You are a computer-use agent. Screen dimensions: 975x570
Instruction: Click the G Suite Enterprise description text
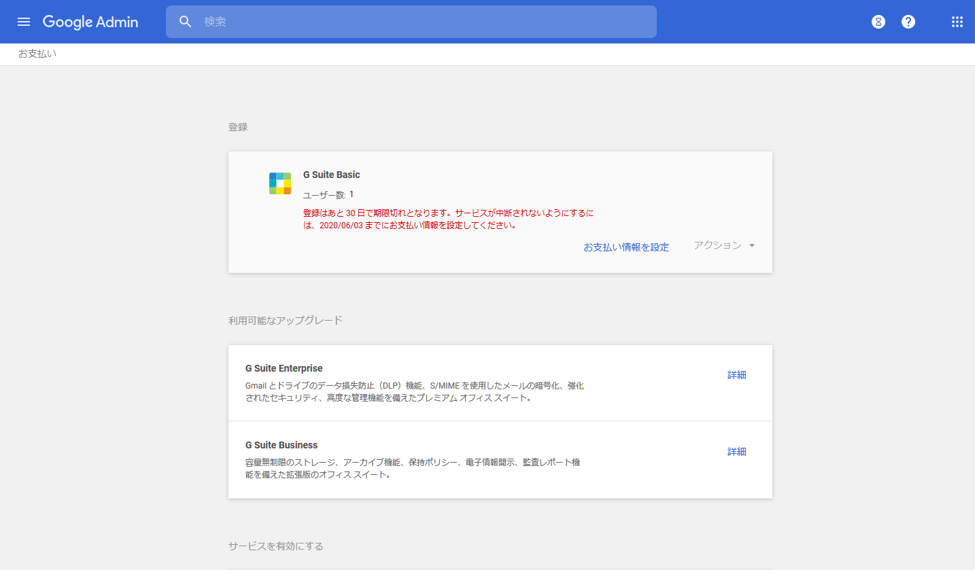click(415, 392)
